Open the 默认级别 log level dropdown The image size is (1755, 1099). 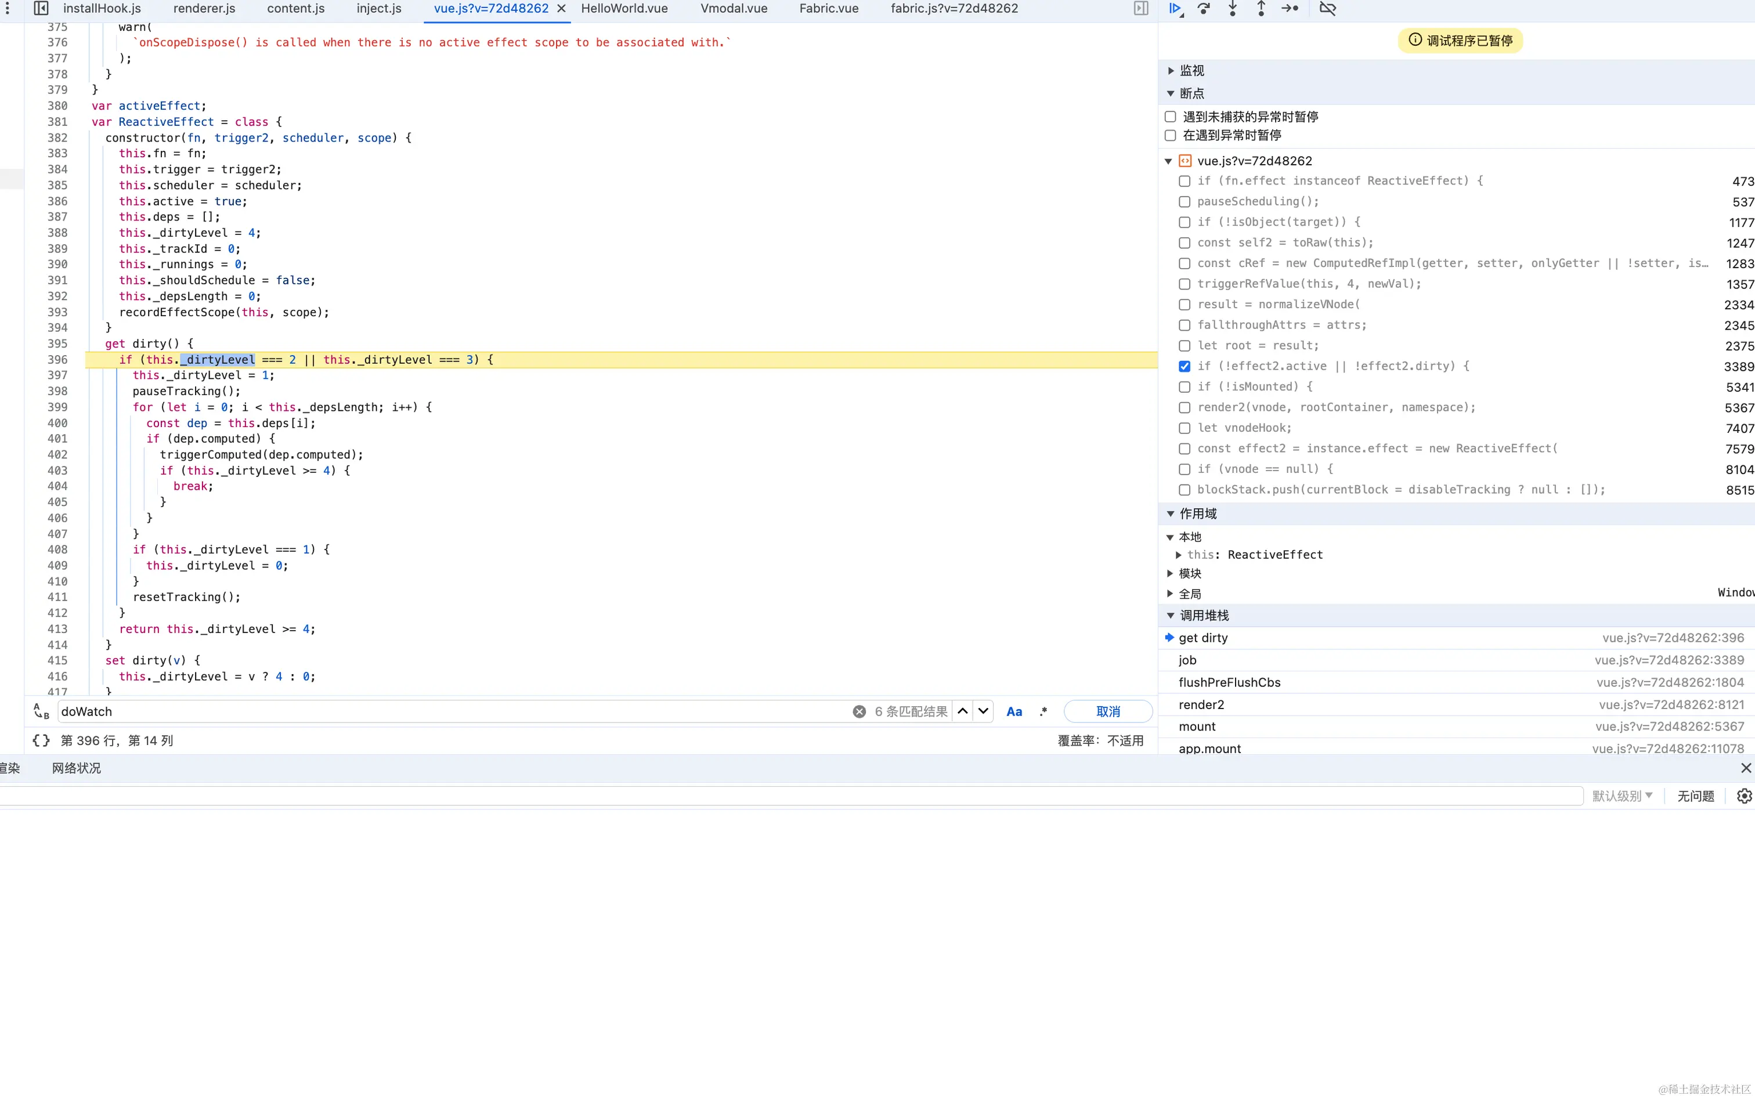(x=1622, y=796)
